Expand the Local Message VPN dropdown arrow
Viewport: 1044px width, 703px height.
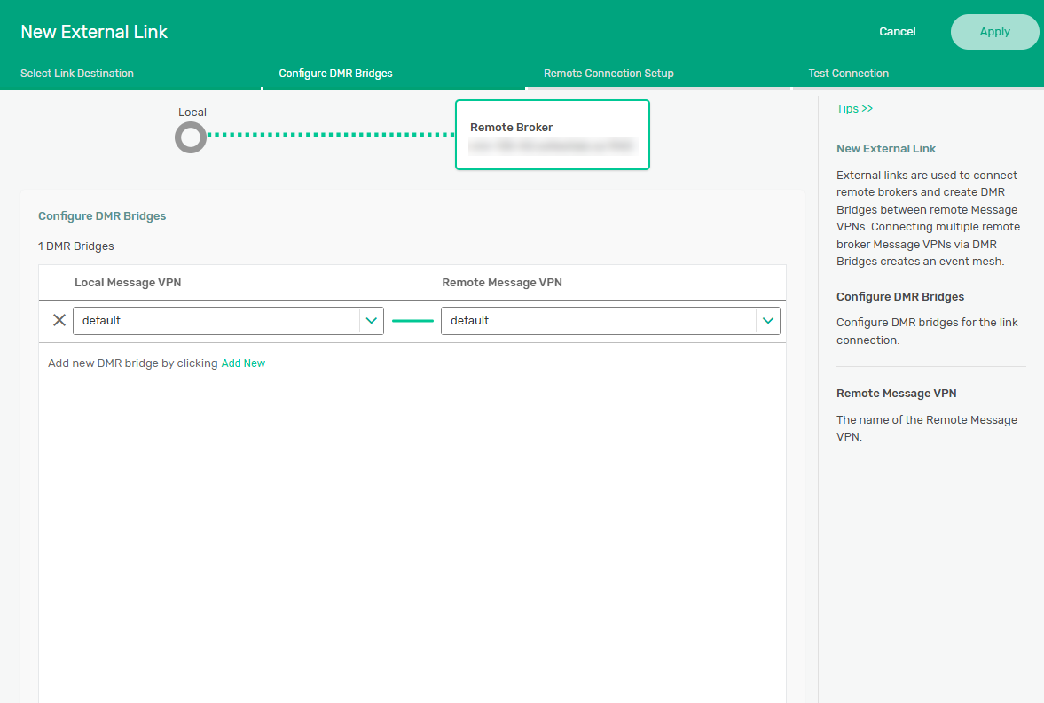(x=372, y=321)
